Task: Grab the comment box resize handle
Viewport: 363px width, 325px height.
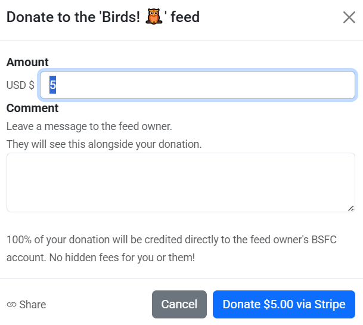Action: pos(350,208)
